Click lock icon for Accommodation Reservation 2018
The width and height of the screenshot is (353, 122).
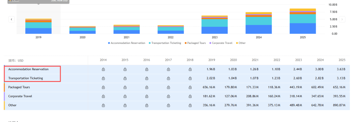coord(190,70)
